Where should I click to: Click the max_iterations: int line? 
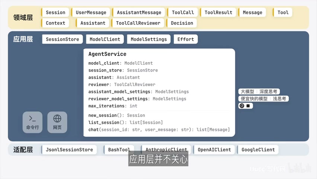(113, 106)
